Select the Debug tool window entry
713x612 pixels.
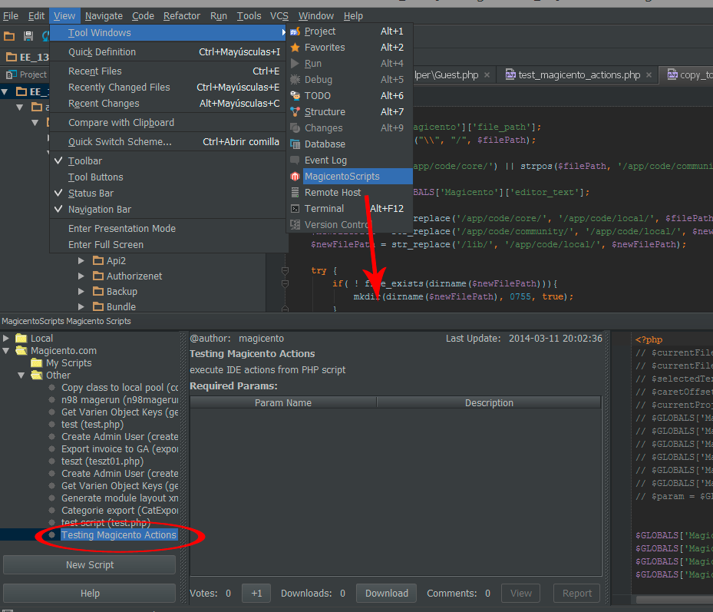pos(349,80)
